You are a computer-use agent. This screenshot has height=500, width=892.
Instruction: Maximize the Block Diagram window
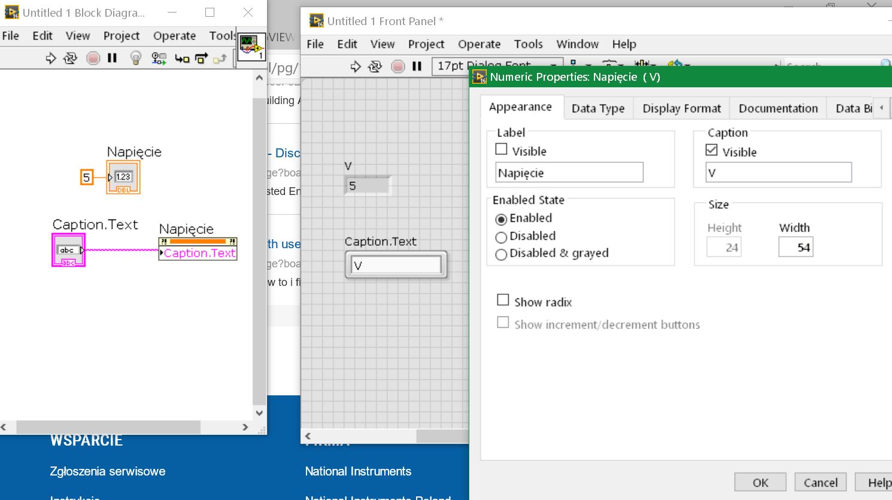pos(210,12)
